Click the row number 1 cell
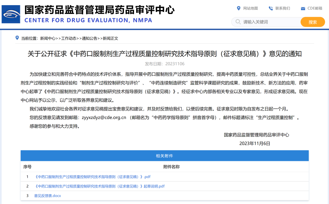This screenshot has width=329, height=204. point(27,177)
